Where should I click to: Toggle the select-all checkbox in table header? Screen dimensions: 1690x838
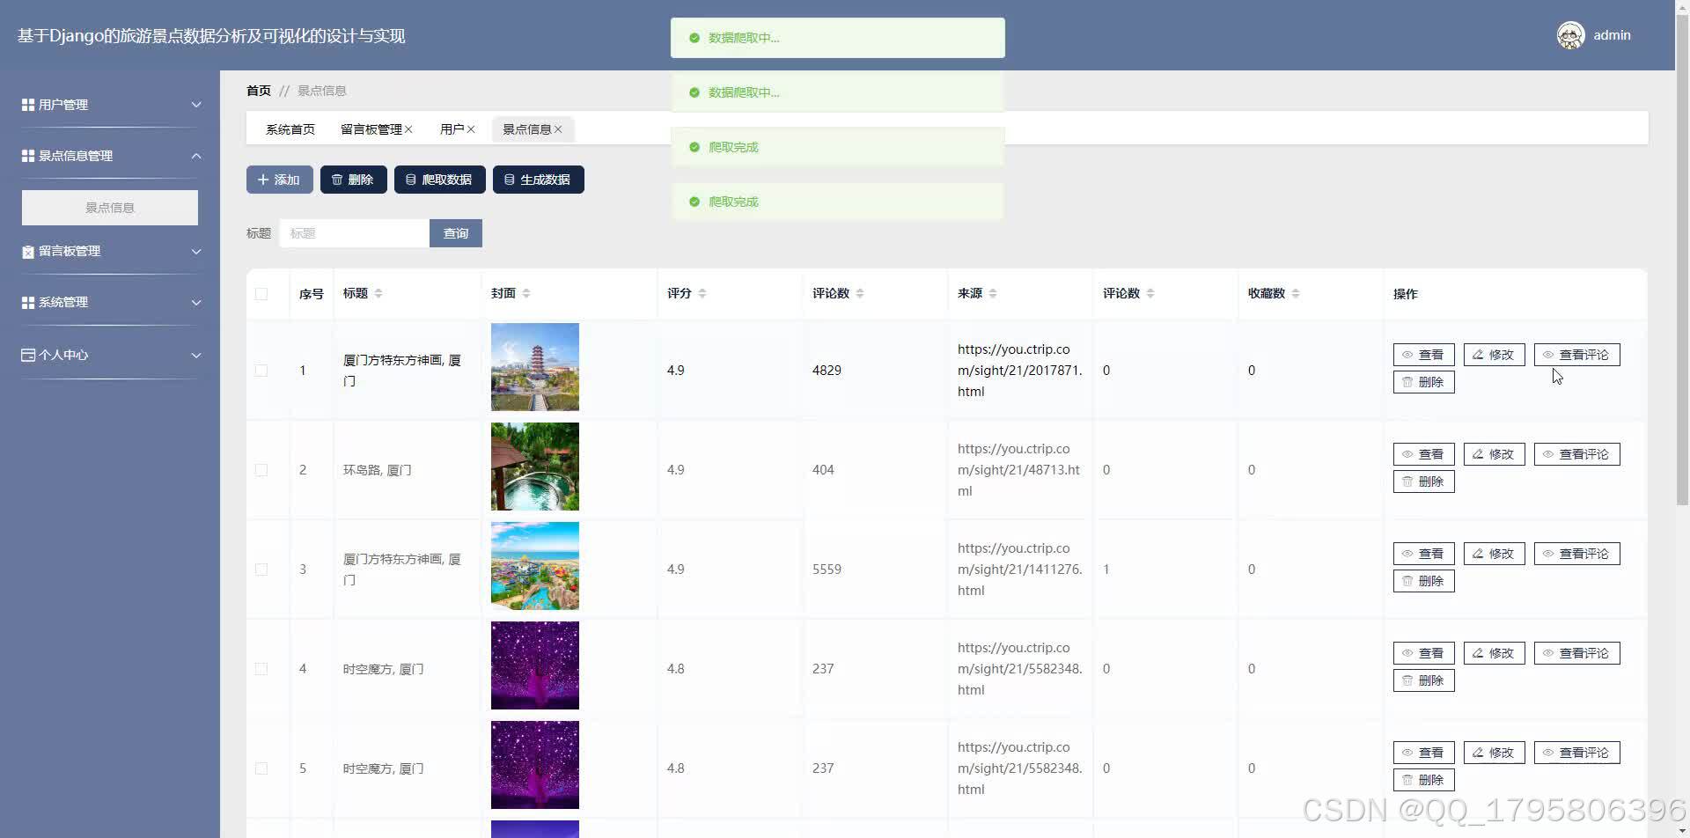click(261, 294)
